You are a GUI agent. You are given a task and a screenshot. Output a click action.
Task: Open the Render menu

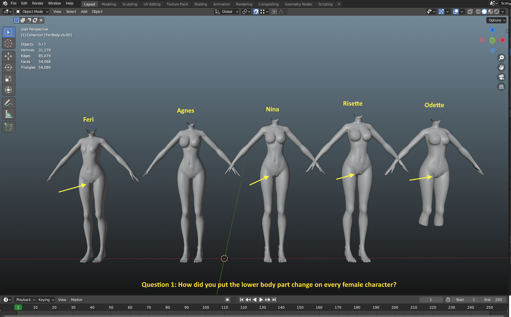38,3
